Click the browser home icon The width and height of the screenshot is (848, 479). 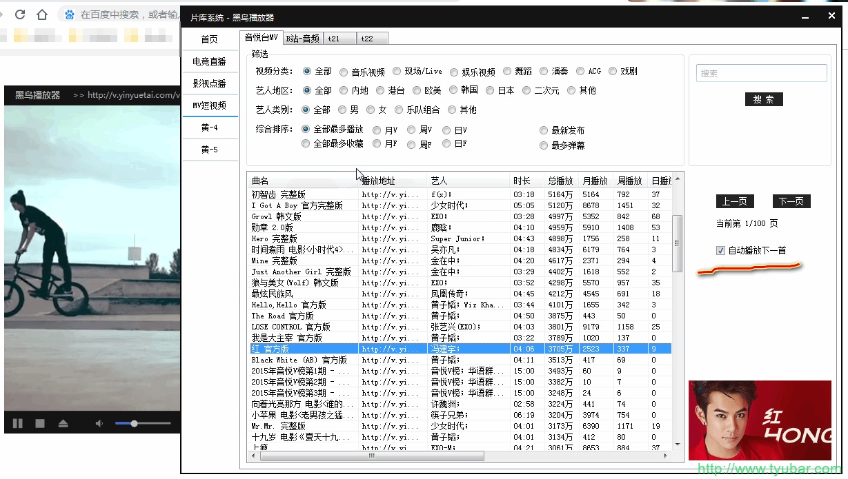[x=42, y=14]
